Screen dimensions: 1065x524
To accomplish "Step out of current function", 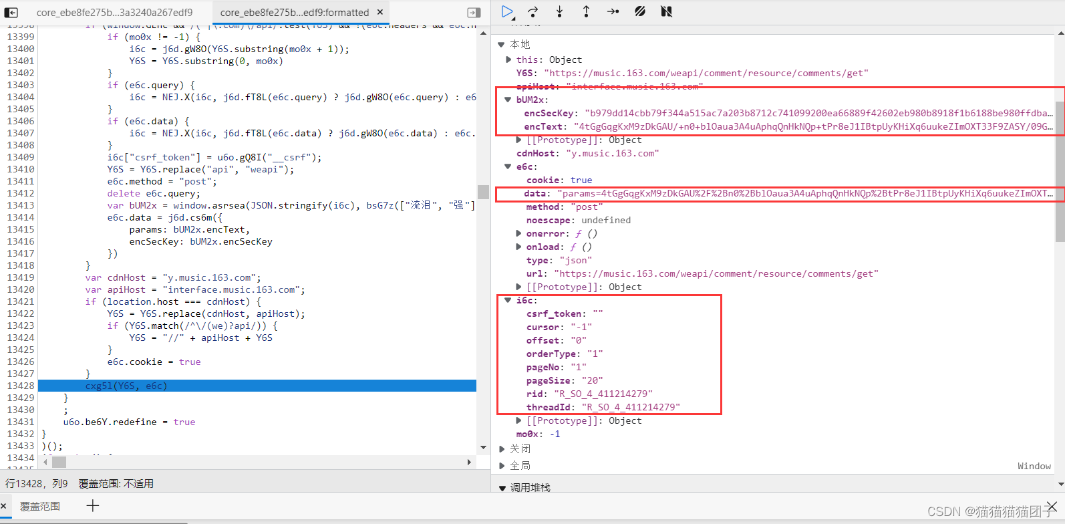I will (586, 11).
